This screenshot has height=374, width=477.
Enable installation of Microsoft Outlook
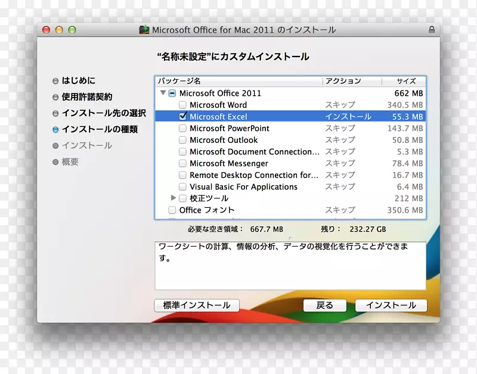(x=182, y=139)
